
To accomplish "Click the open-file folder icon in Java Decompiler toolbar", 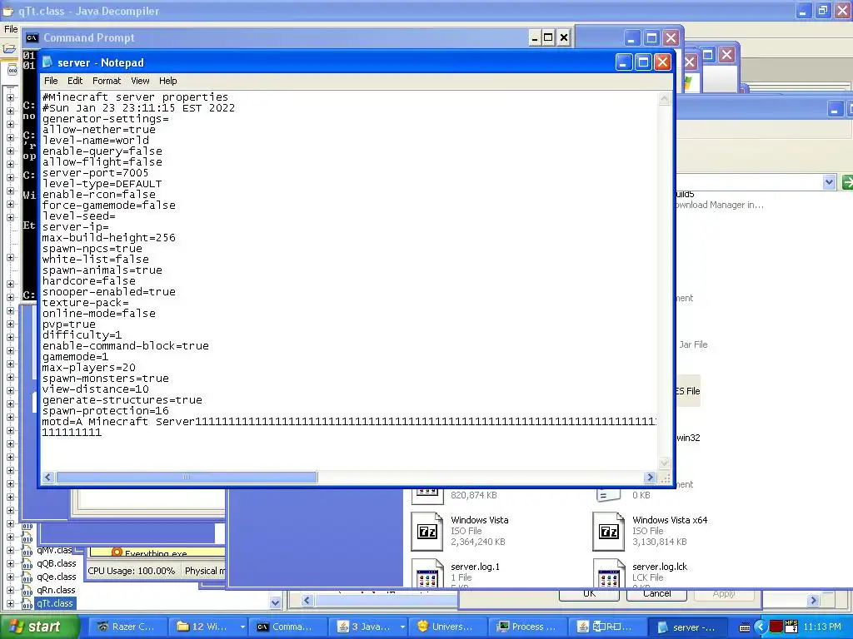I will [x=9, y=49].
